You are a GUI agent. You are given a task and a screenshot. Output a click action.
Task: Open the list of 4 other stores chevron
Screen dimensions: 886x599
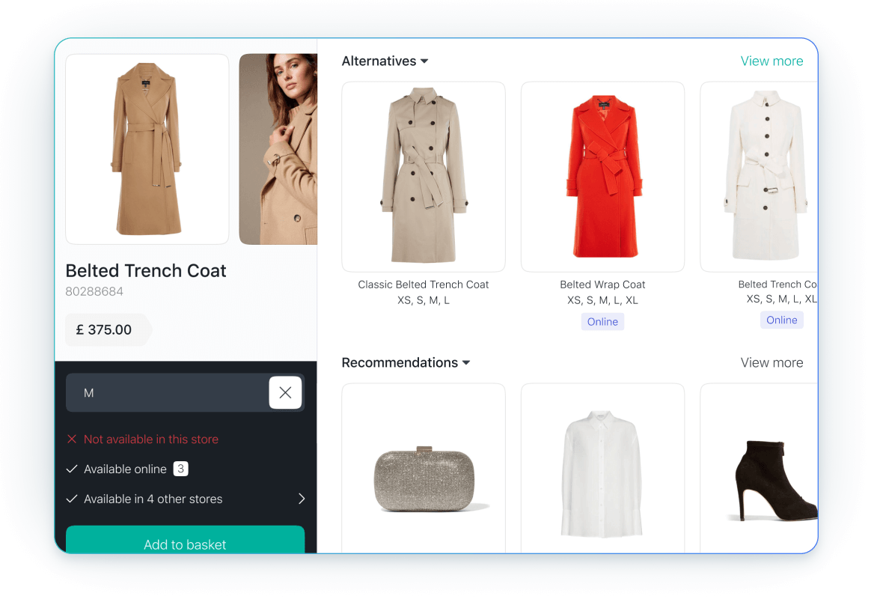pos(302,499)
